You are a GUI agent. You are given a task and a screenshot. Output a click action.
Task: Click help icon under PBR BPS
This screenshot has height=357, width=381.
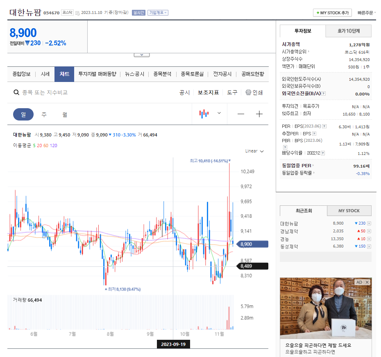click(285, 147)
